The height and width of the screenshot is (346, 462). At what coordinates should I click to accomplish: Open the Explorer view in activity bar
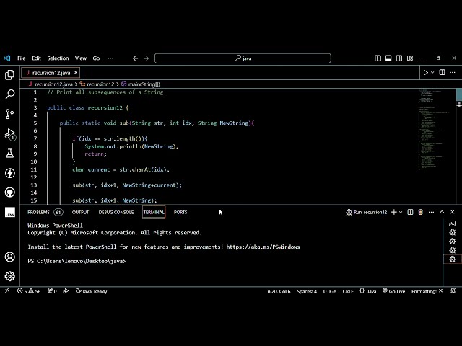[x=9, y=75]
